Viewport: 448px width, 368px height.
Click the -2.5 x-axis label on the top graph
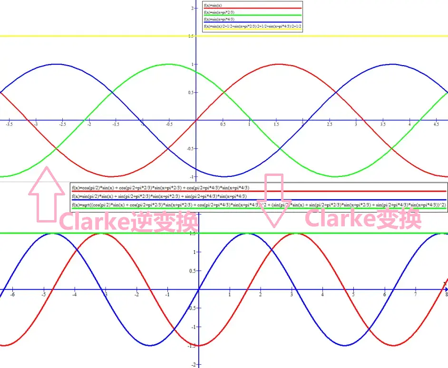click(x=62, y=124)
